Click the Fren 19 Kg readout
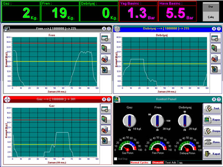Image resolution: width=223 pixels, height=167 pixels. click(x=60, y=12)
